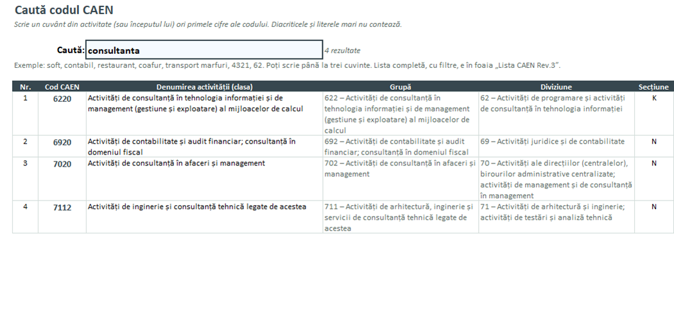The height and width of the screenshot is (323, 674).
Task: Click row number 1 cell
Action: click(x=26, y=113)
